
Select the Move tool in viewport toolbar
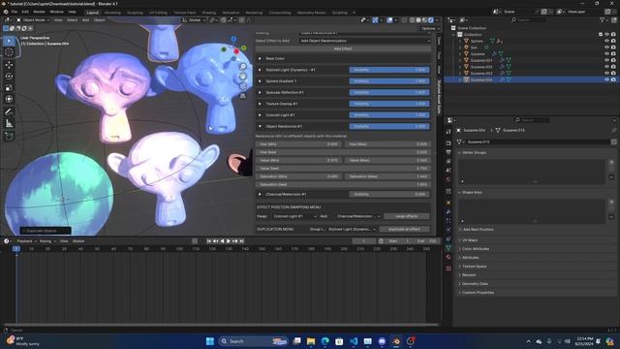click(9, 65)
